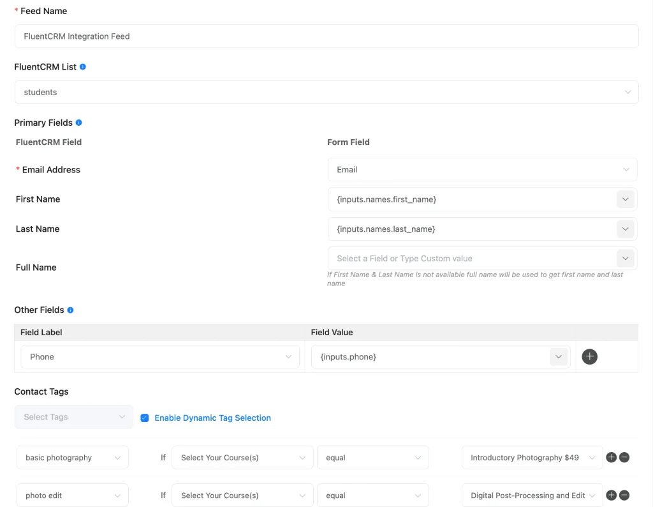Open the Phone field label dropdown
The image size is (653, 507).
click(x=160, y=356)
